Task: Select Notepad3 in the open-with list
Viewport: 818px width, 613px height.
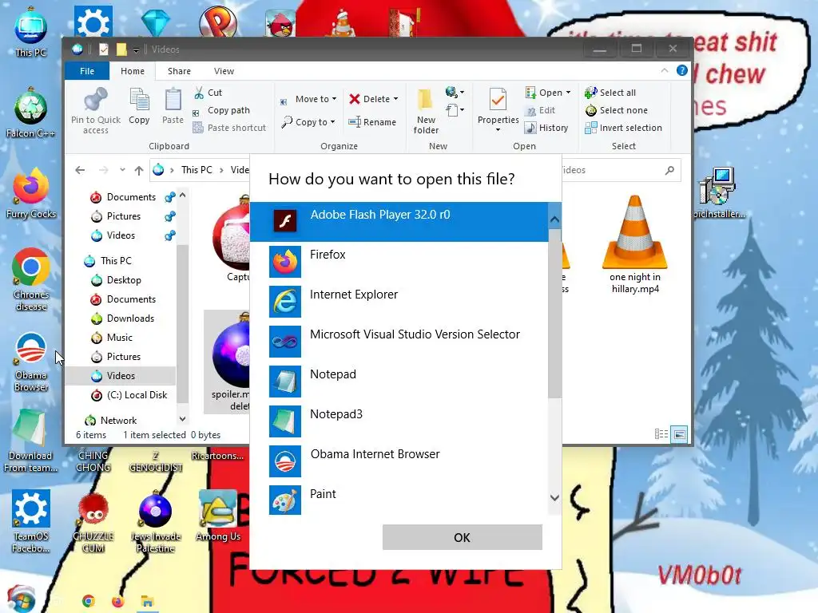Action: 399,421
